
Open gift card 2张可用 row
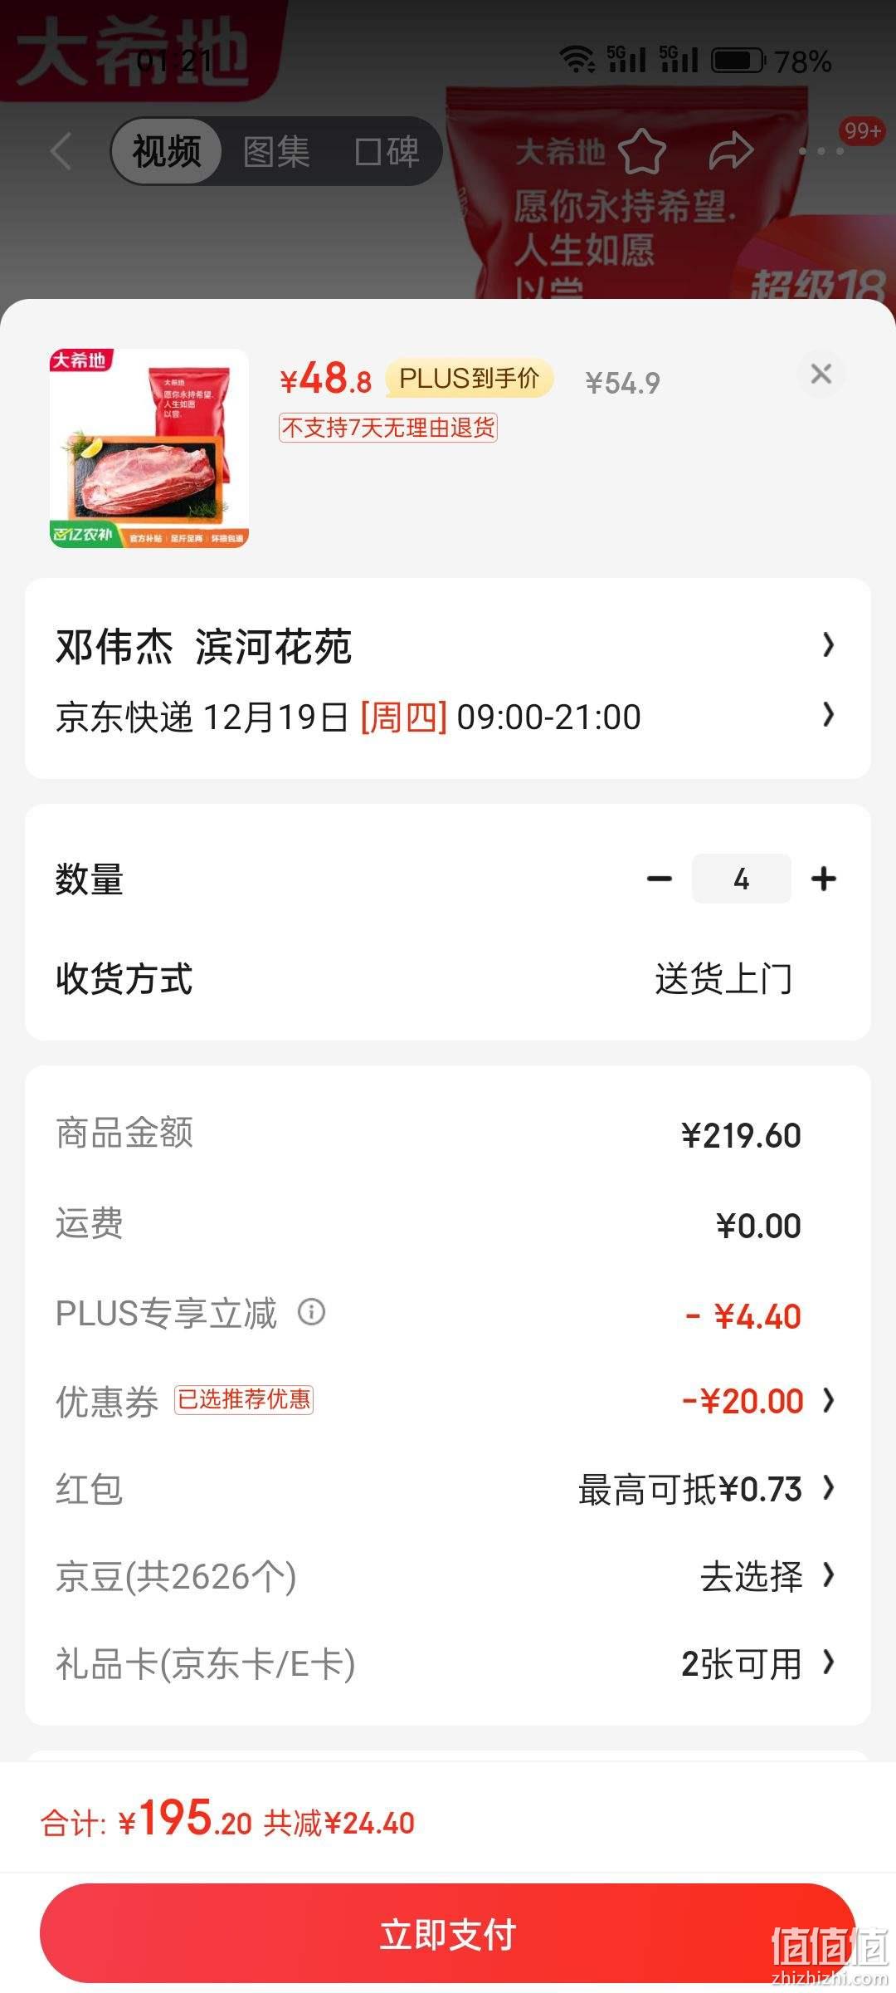coord(448,1664)
